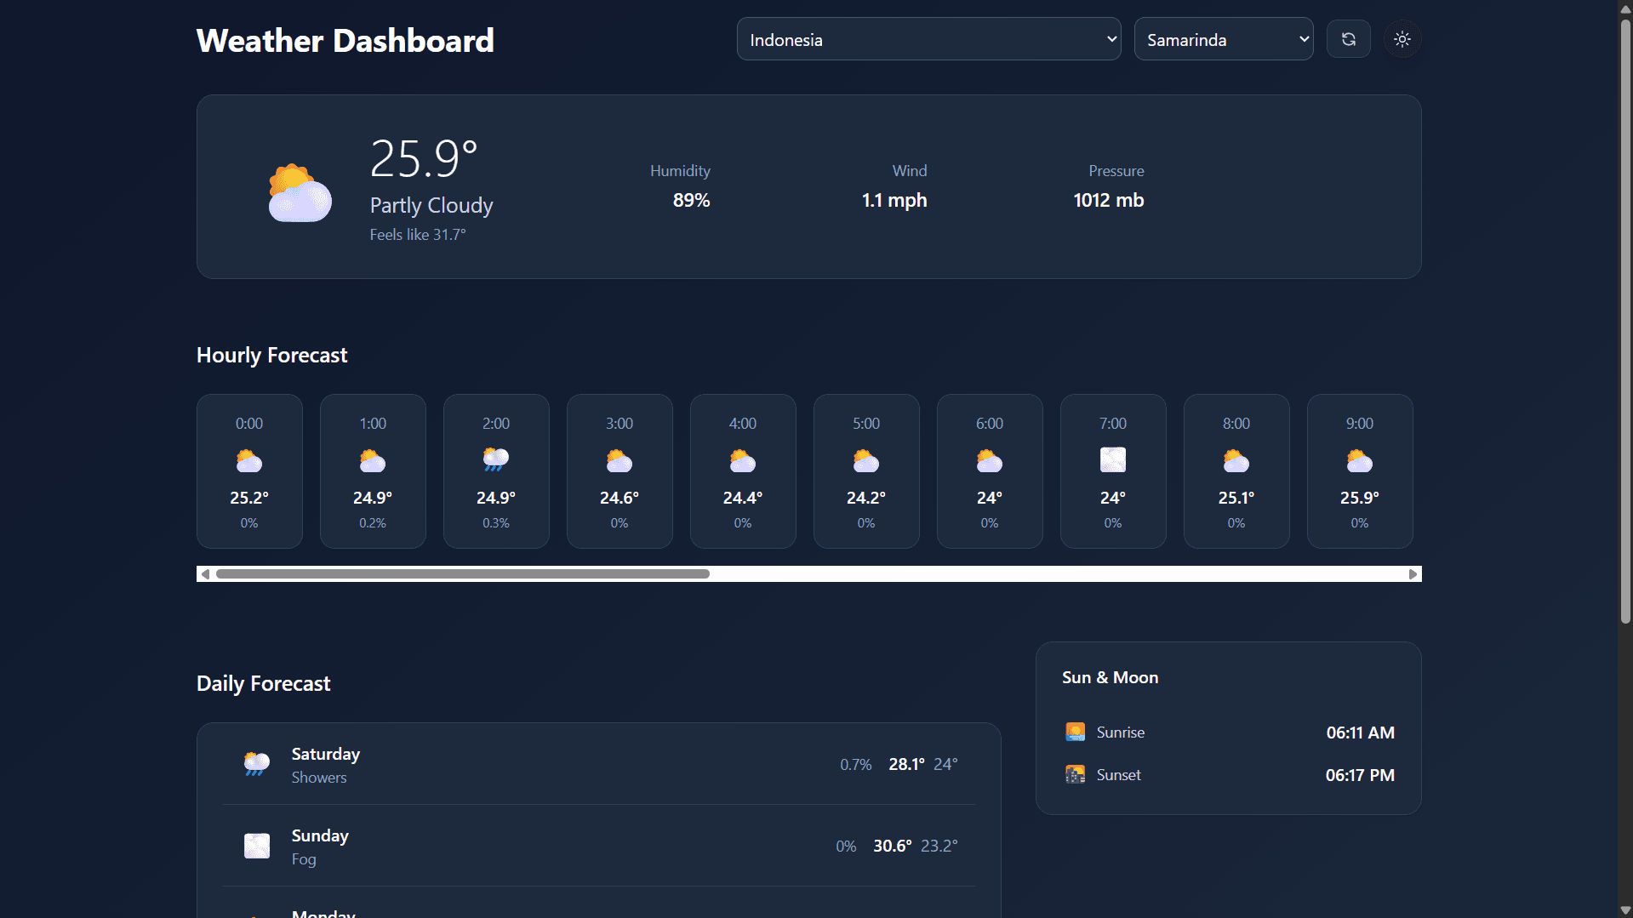Click the 24.2° temperature at 5:00
This screenshot has width=1633, height=918.
coord(866,498)
